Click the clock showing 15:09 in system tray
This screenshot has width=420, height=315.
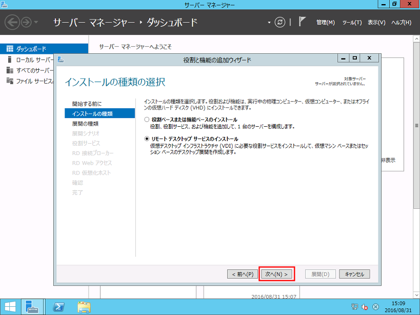coord(399,304)
